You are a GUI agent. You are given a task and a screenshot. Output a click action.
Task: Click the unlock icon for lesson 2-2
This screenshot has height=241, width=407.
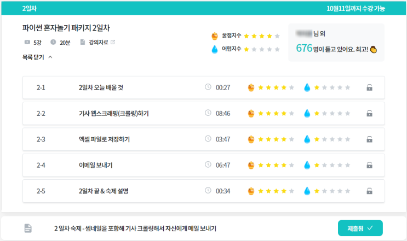pyautogui.click(x=369, y=113)
